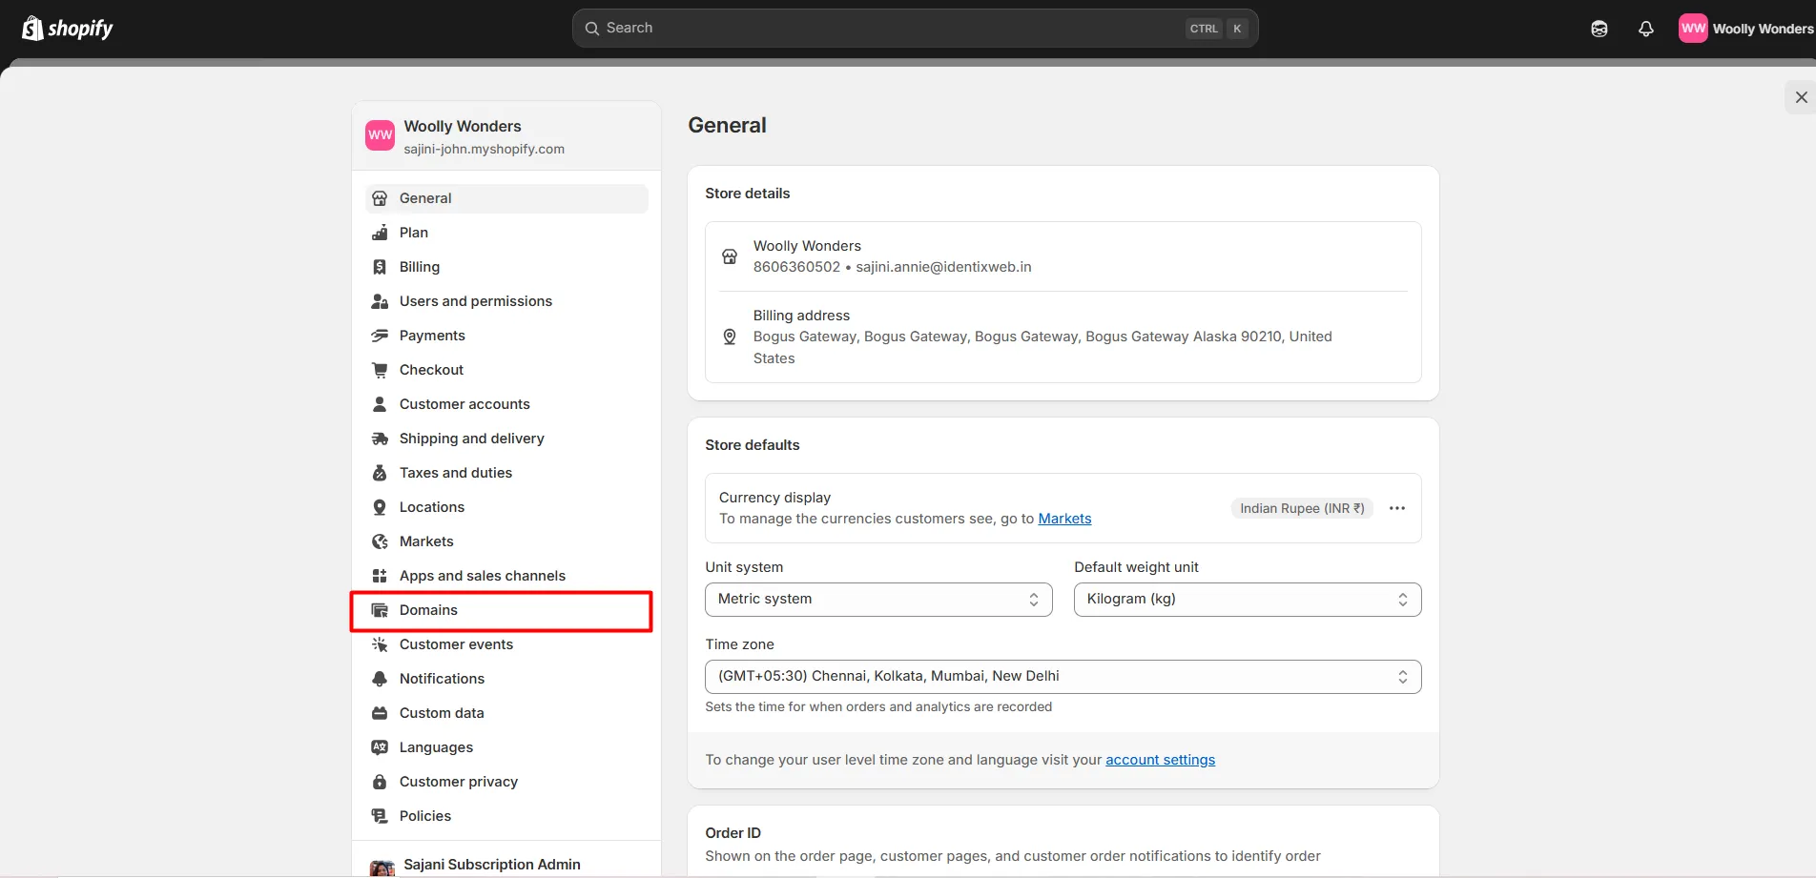The image size is (1816, 878).
Task: Open the Plan settings page
Action: (506, 233)
